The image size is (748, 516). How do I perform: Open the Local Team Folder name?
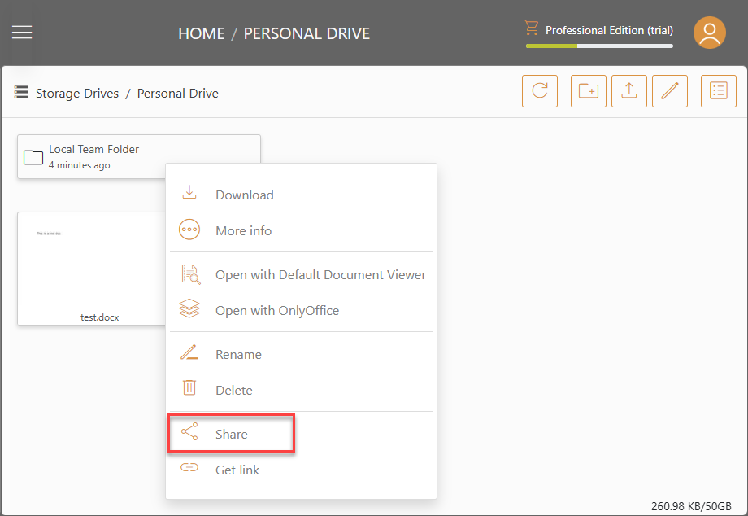(x=94, y=149)
